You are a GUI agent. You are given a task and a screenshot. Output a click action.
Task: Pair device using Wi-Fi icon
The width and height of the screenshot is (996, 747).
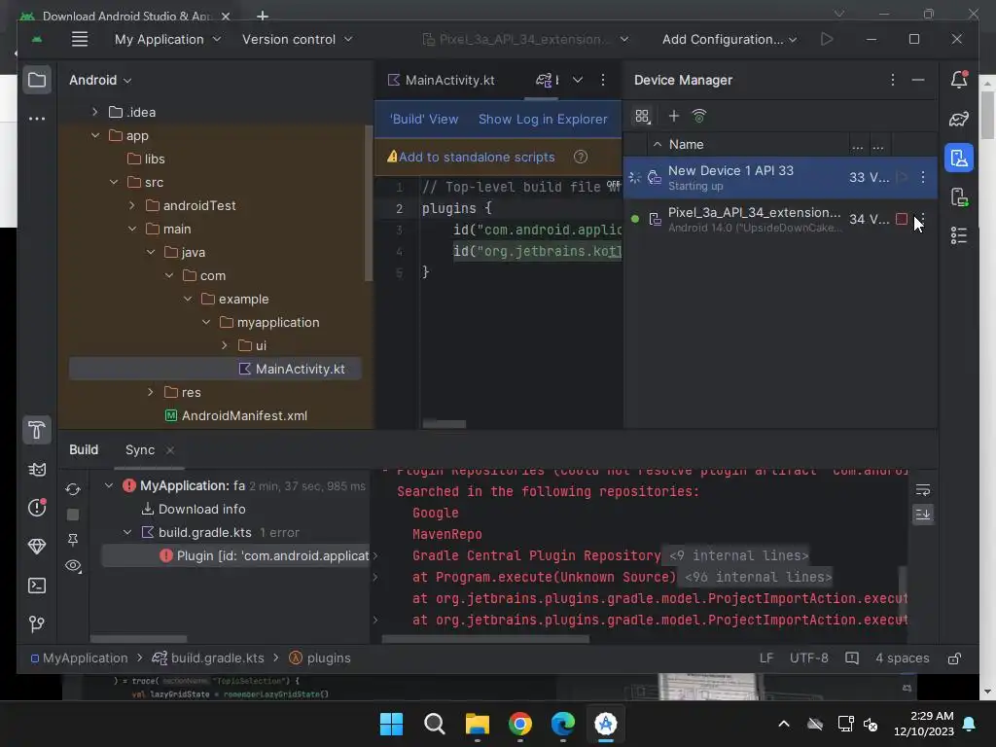(x=699, y=117)
